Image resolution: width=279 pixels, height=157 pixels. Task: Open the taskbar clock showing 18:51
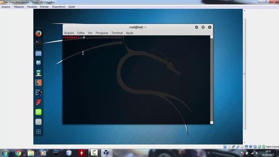[x=268, y=153]
